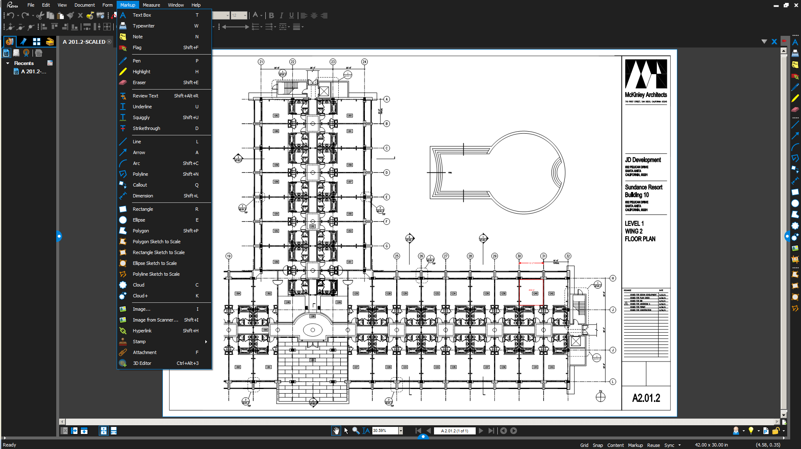Click the Ellipse tool in right toolbar

pyautogui.click(x=795, y=203)
